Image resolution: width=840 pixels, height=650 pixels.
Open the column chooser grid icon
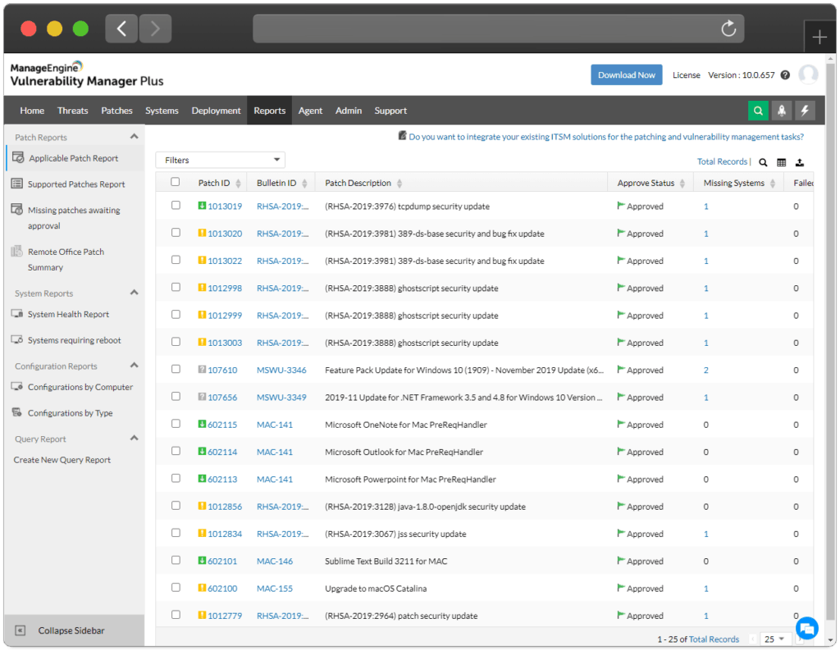[x=782, y=162]
